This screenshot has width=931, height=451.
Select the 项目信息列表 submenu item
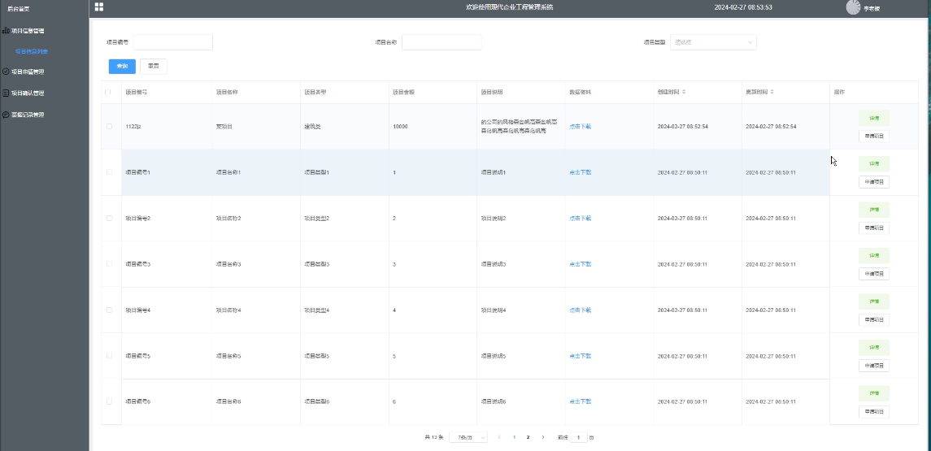(32, 52)
